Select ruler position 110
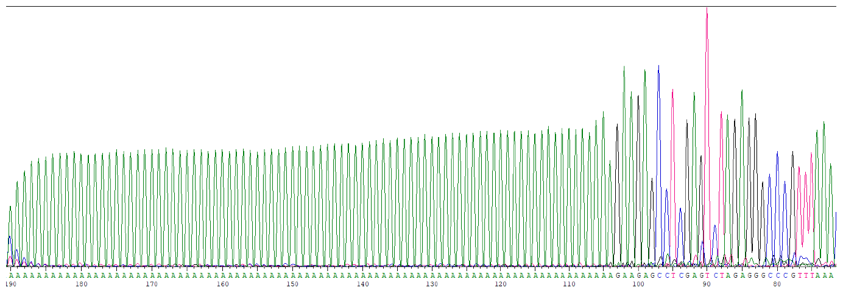This screenshot has height=293, width=843. pos(569,284)
